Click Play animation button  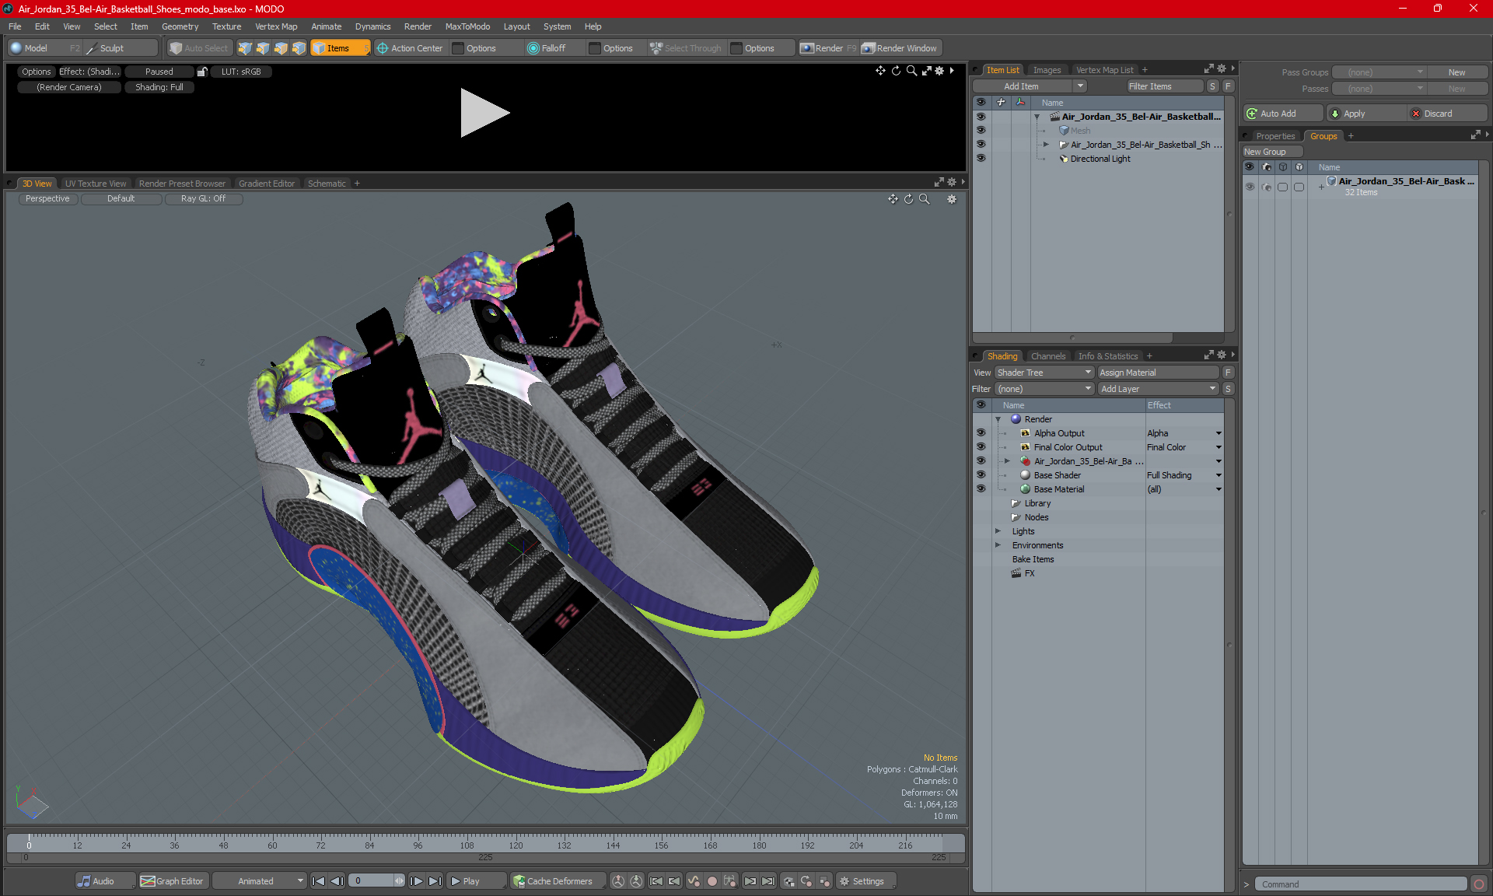coord(476,881)
